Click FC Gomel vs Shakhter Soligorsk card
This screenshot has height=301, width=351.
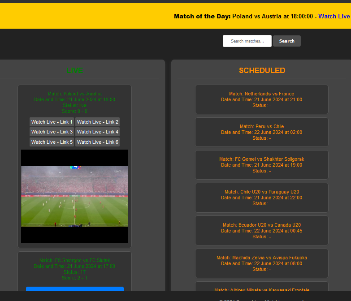262,165
